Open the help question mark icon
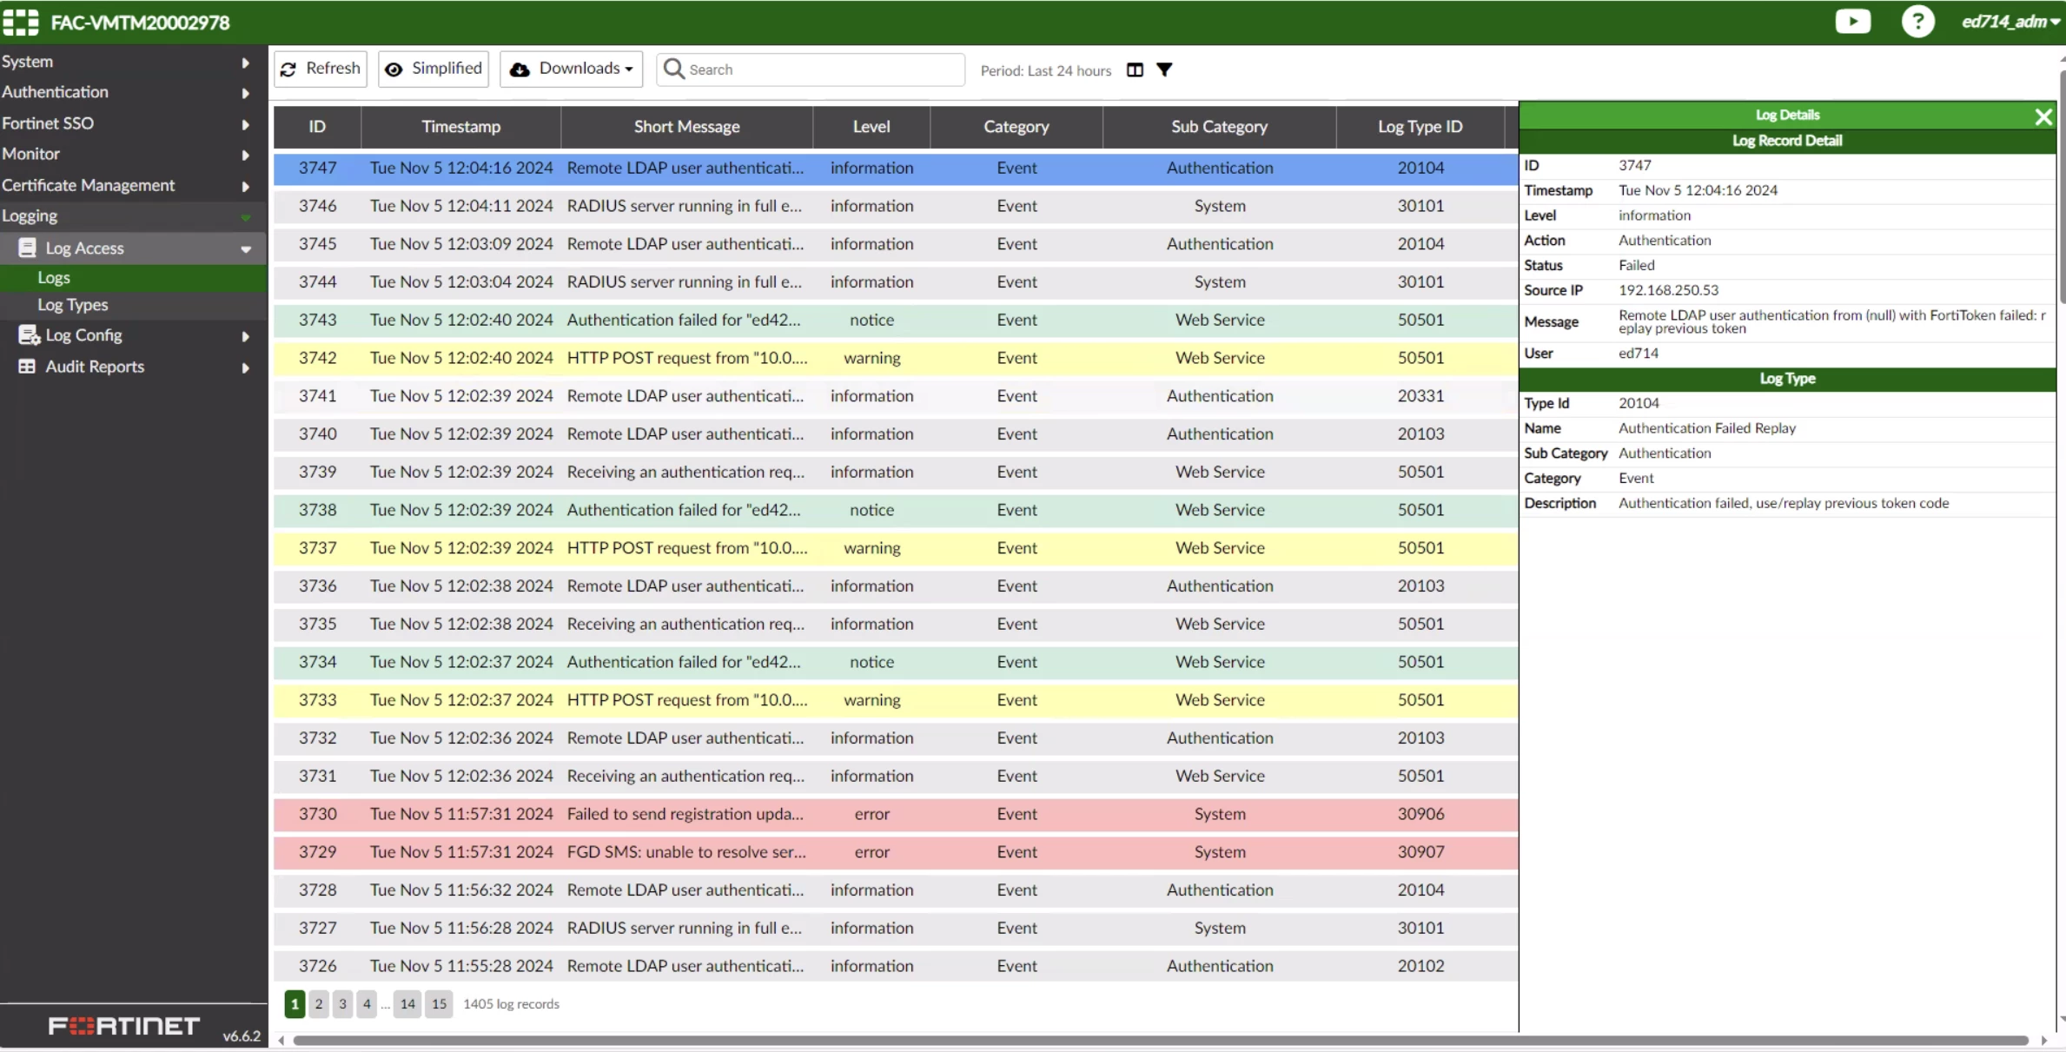Screen dimensions: 2066x1052 [x=1917, y=22]
